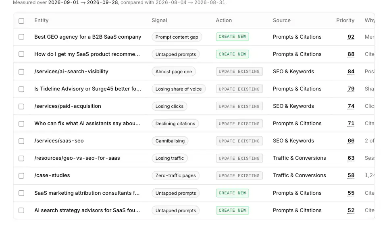Image resolution: width=387 pixels, height=231 pixels.
Task: Click the 'Almost page one' signal chip
Action: coord(174,72)
